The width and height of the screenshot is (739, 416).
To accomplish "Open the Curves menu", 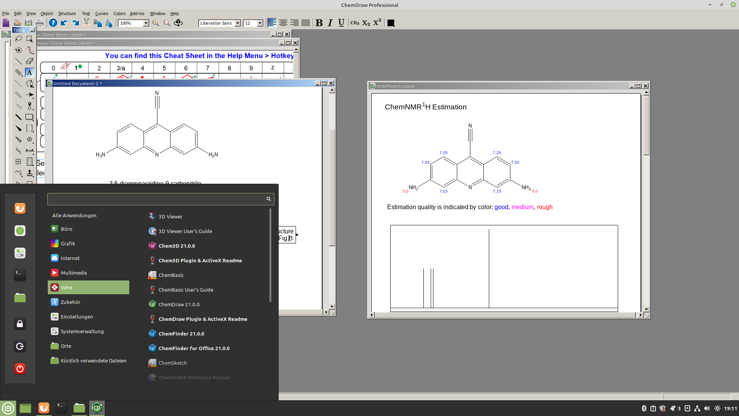I will tap(102, 13).
